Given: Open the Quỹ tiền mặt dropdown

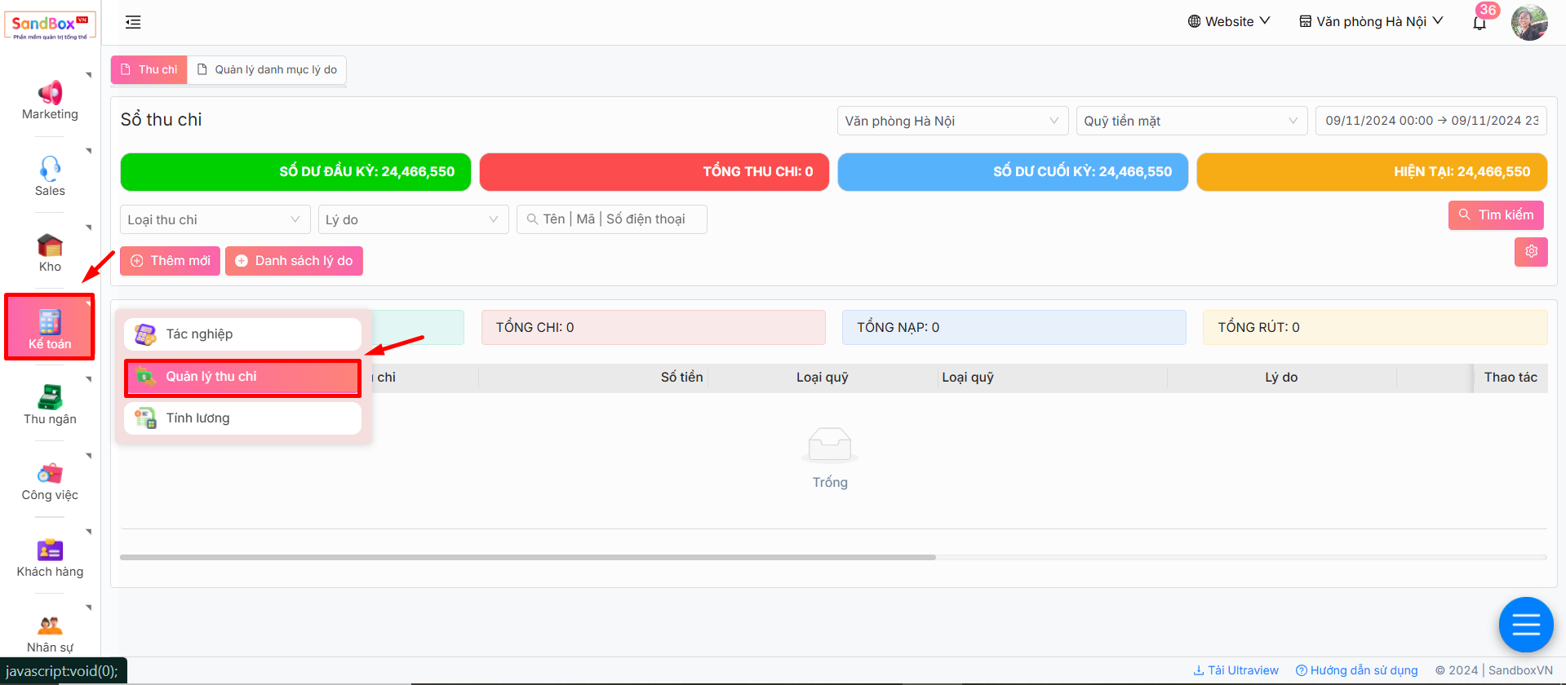Looking at the screenshot, I should tap(1191, 121).
